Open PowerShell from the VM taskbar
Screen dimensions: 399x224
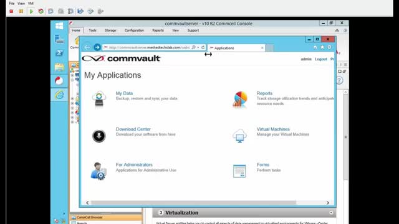pos(59,53)
